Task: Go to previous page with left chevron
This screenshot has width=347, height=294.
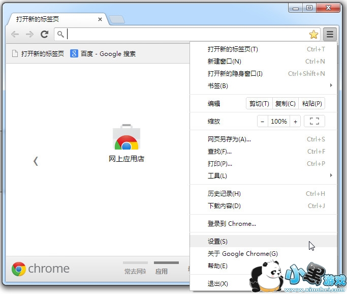Action: coord(36,161)
